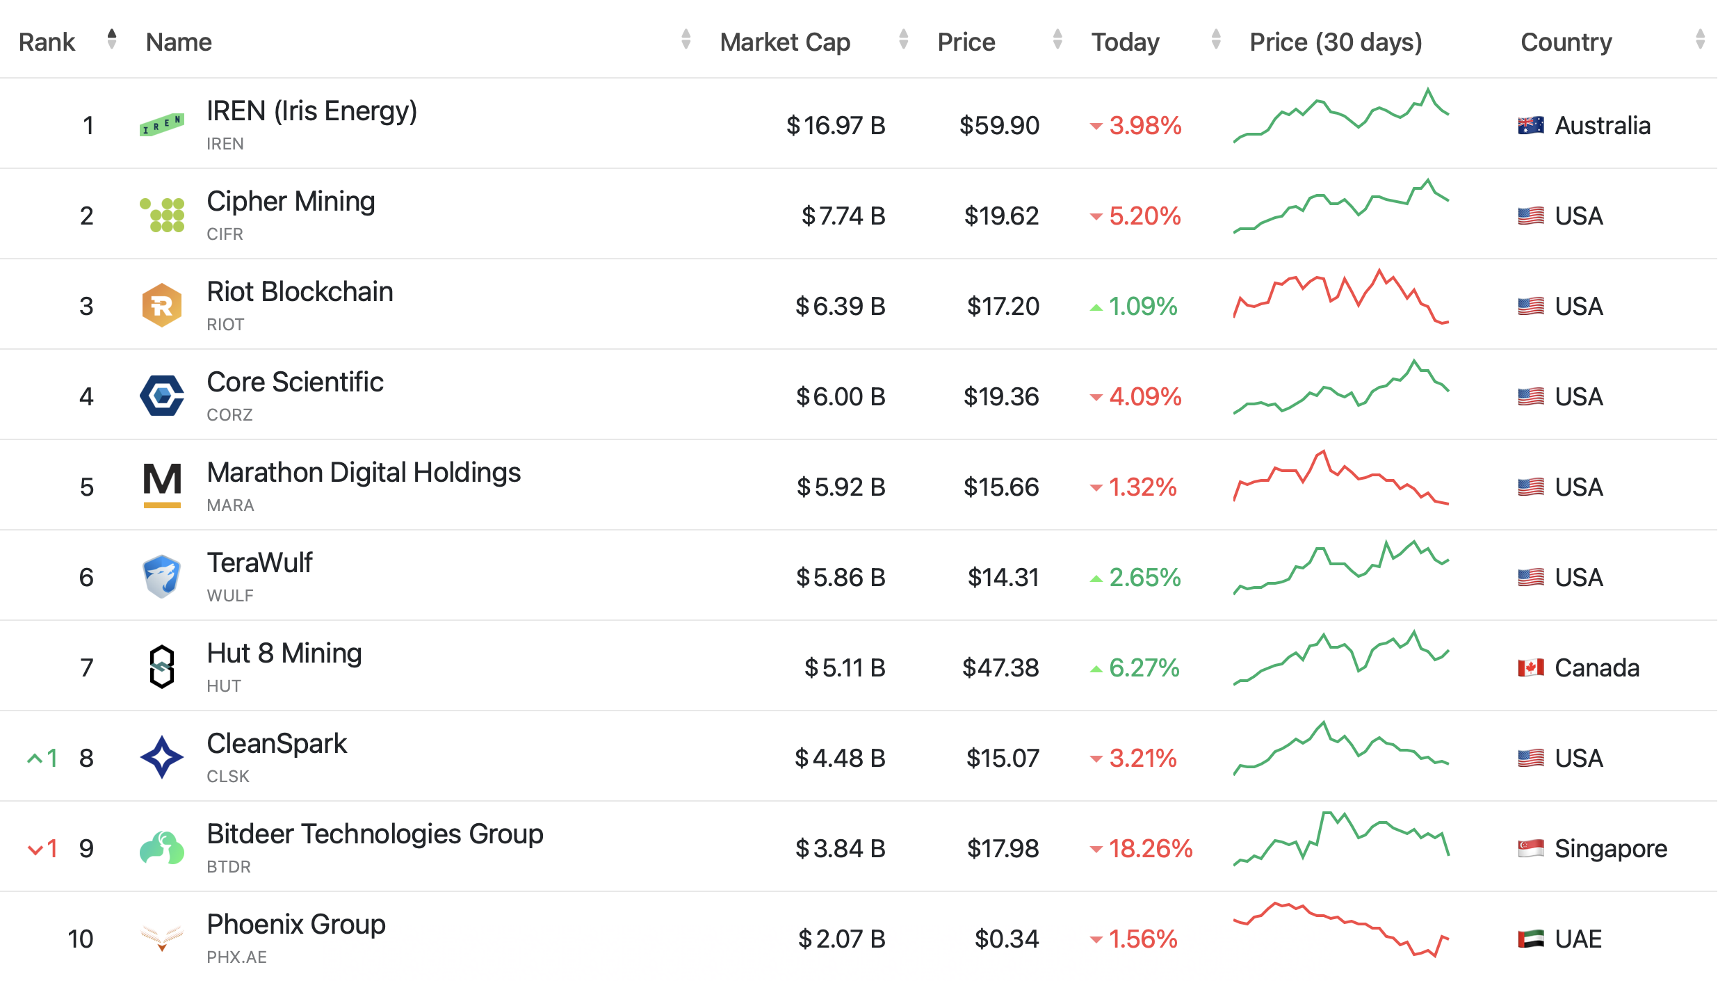Click the Riot Blockchain orange hexagon logo

tap(162, 305)
